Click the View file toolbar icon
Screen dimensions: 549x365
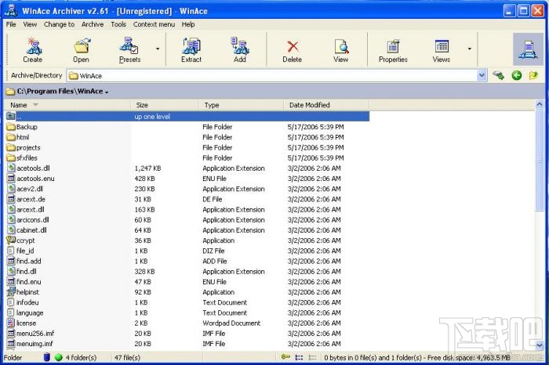click(x=340, y=49)
